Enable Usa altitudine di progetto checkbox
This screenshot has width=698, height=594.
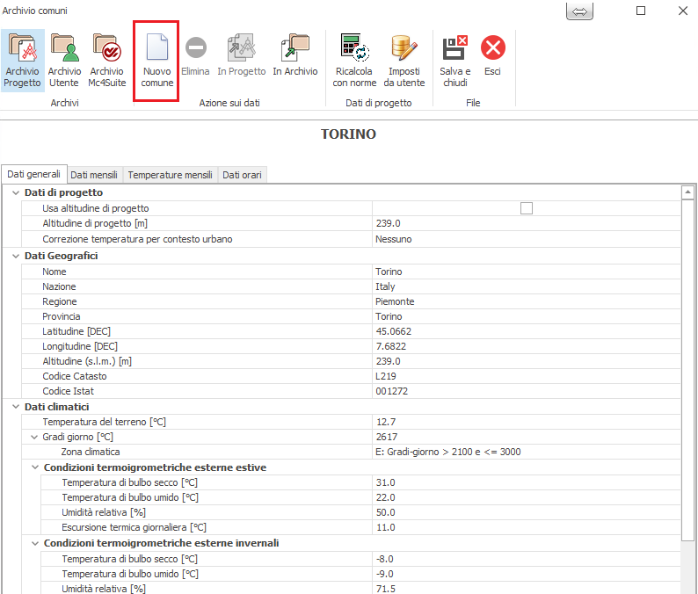[527, 208]
